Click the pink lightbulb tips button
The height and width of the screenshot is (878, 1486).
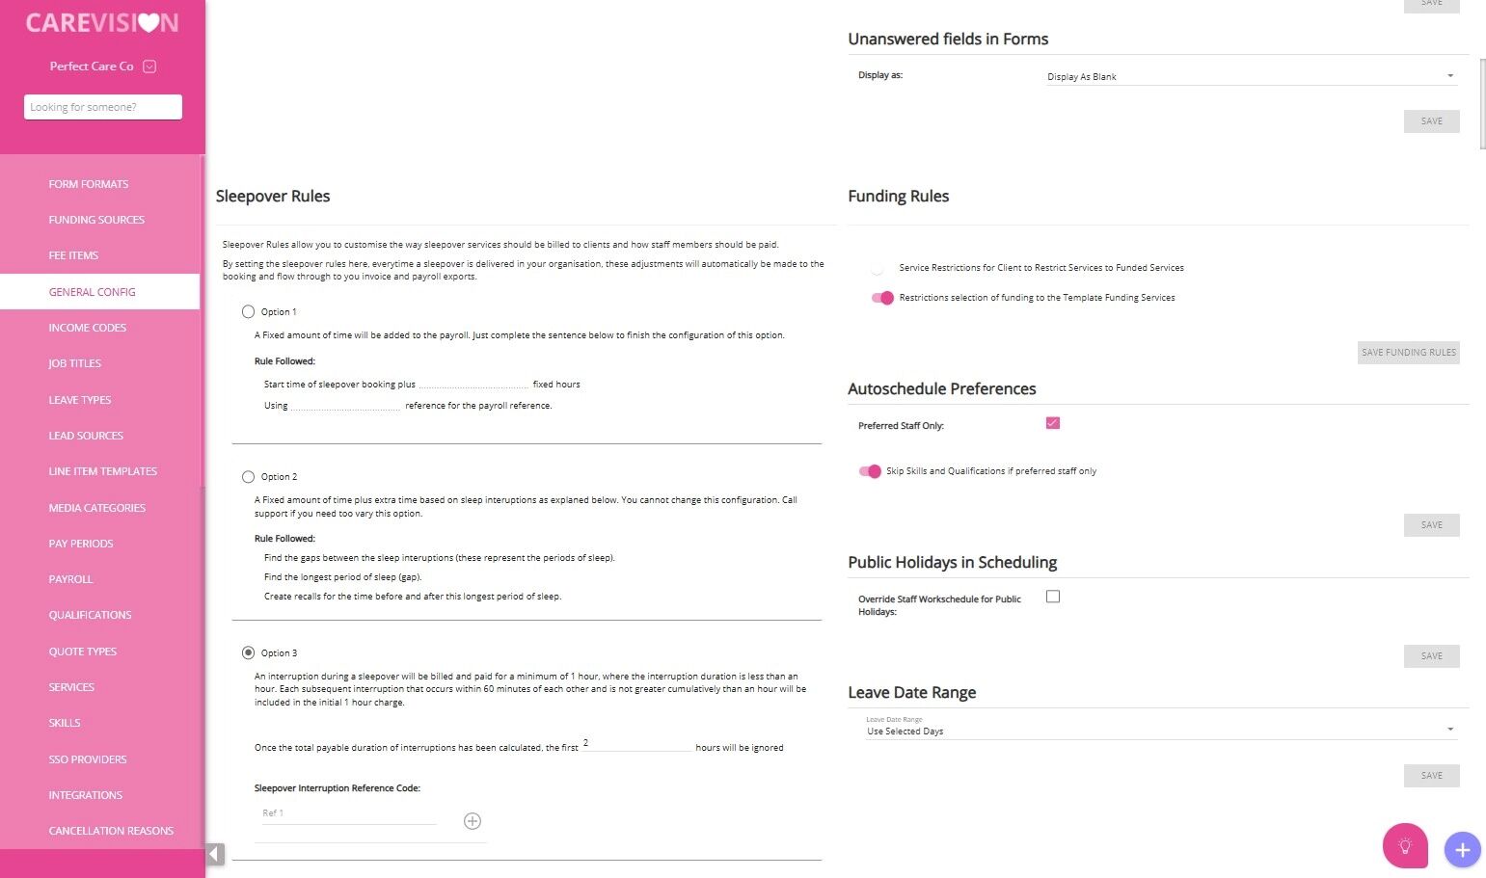pyautogui.click(x=1405, y=846)
